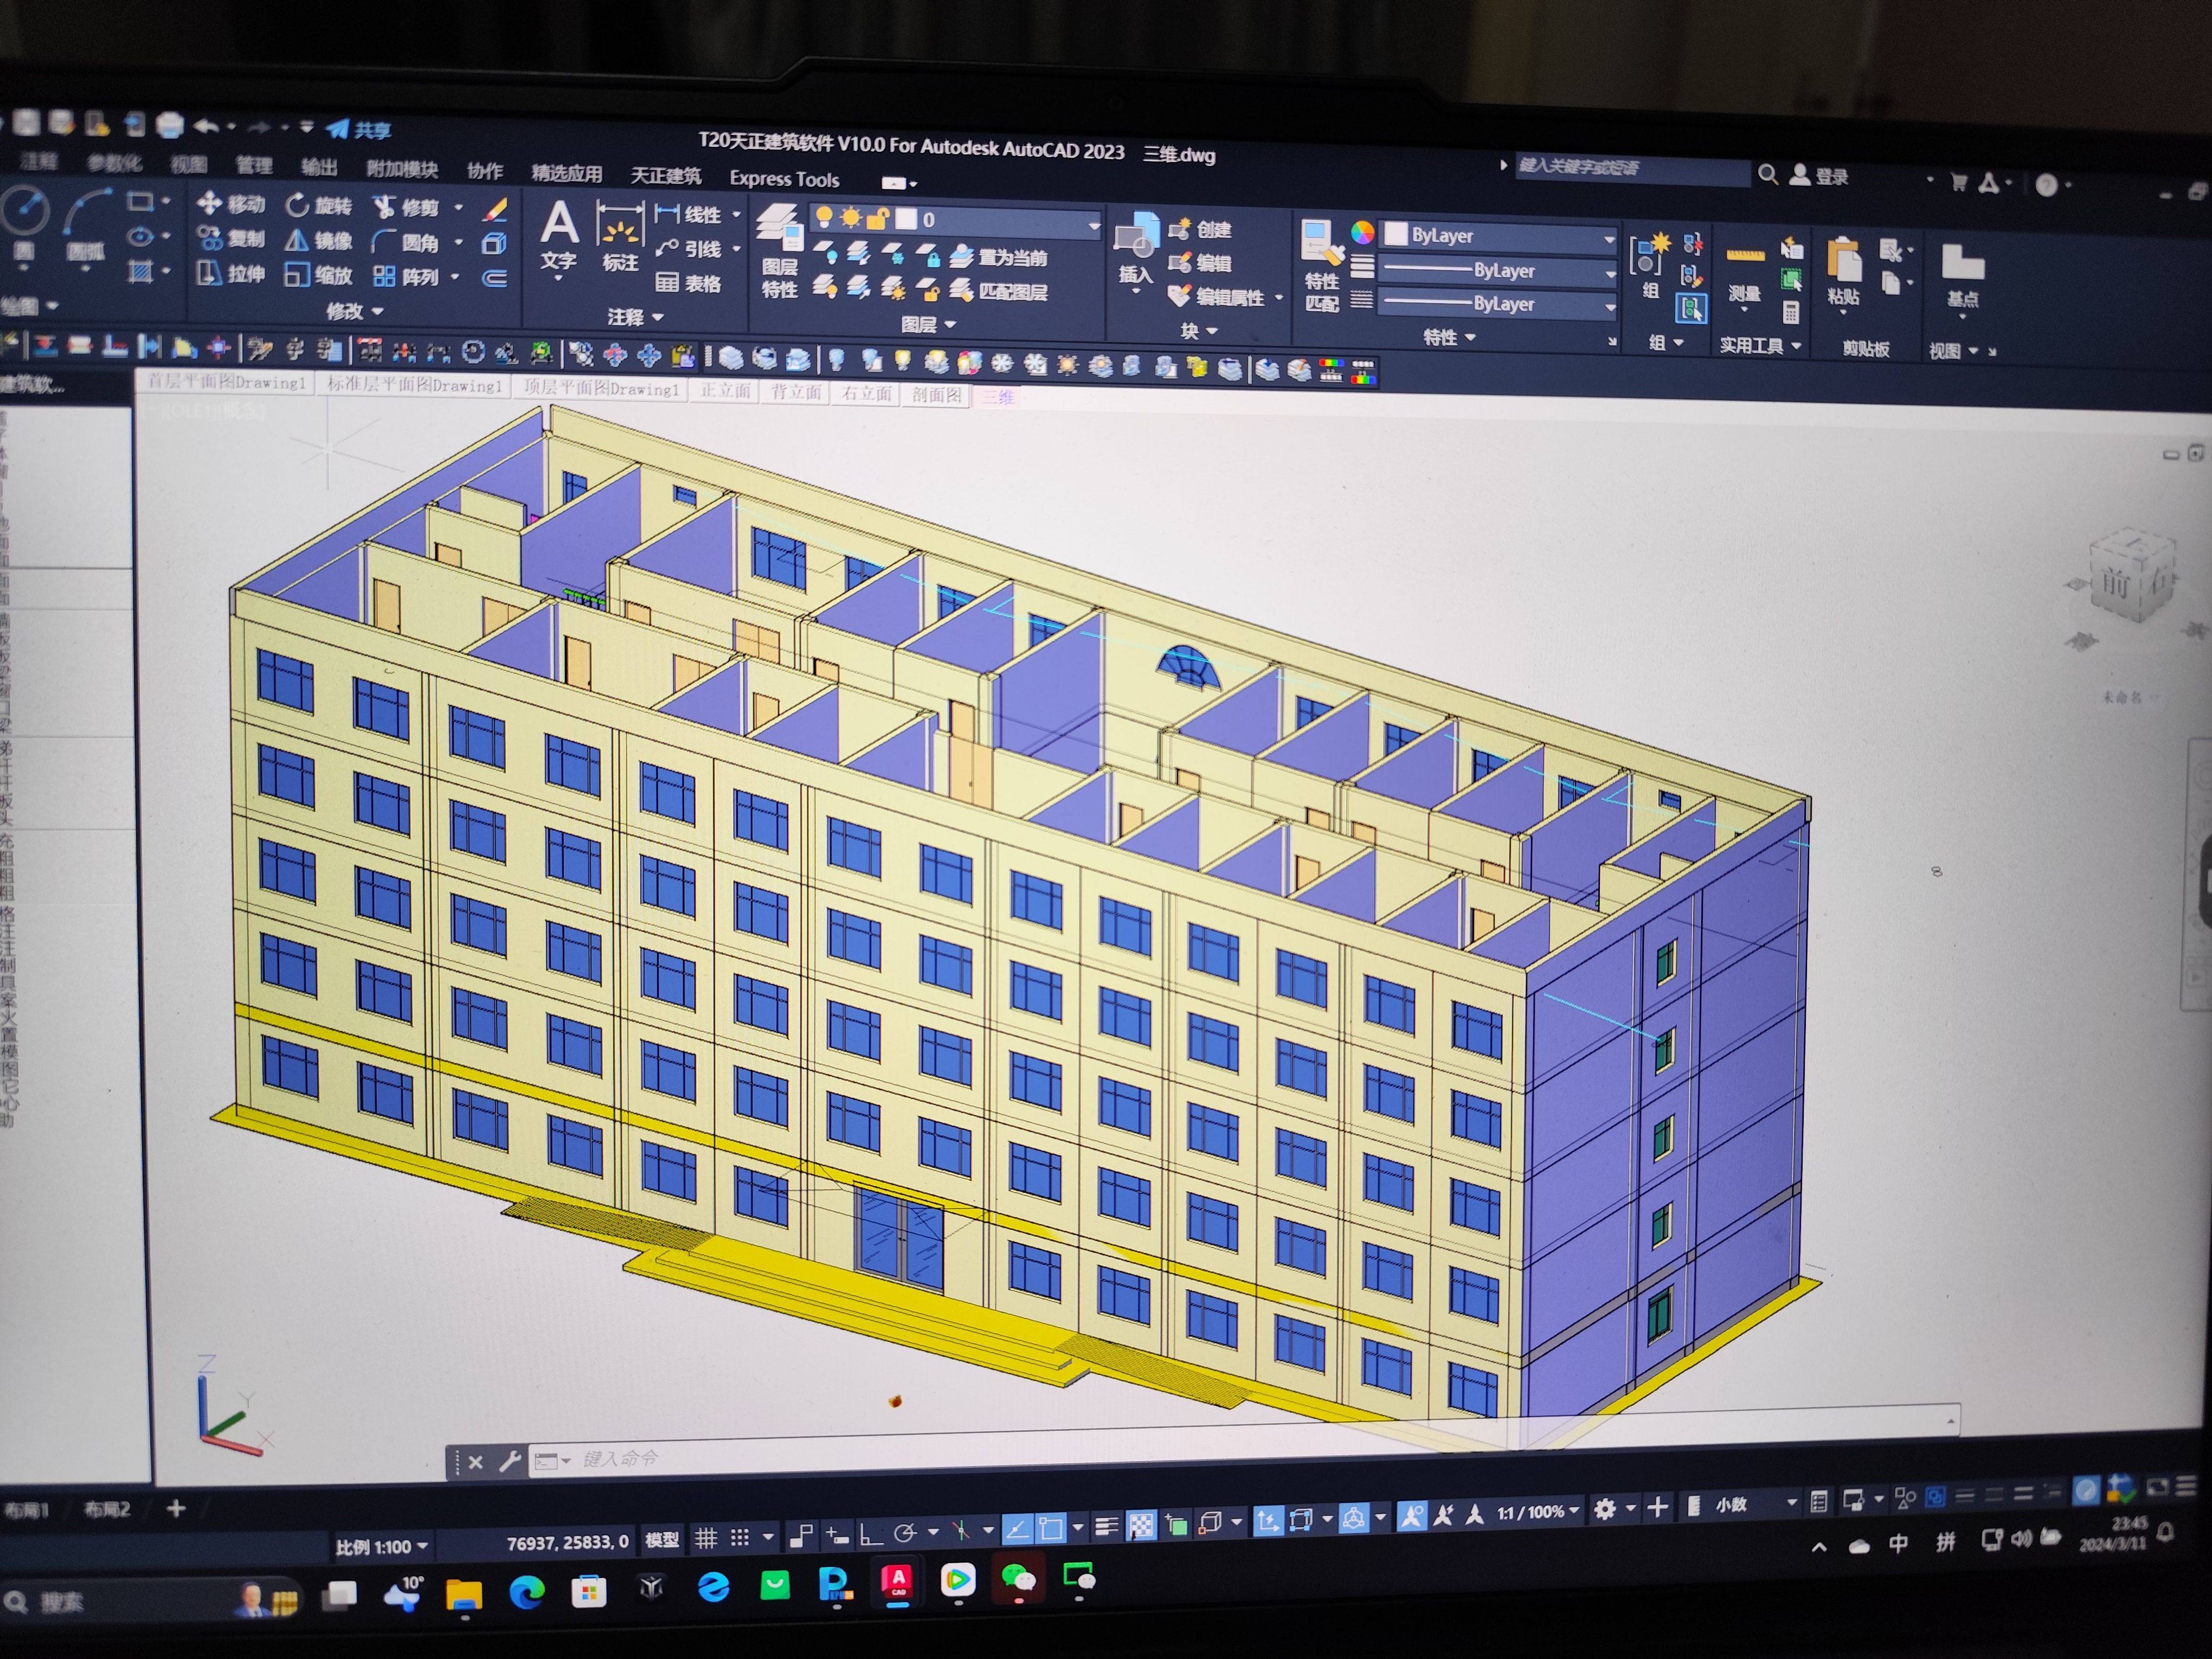The image size is (2212, 1659).
Task: Click the white color swatch of layer 0
Action: pyautogui.click(x=906, y=219)
